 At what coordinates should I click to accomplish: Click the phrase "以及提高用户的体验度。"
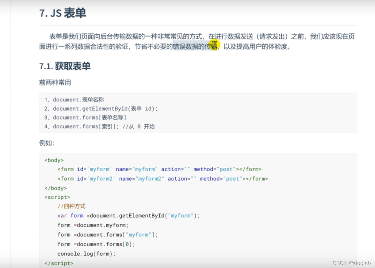pyautogui.click(x=257, y=46)
